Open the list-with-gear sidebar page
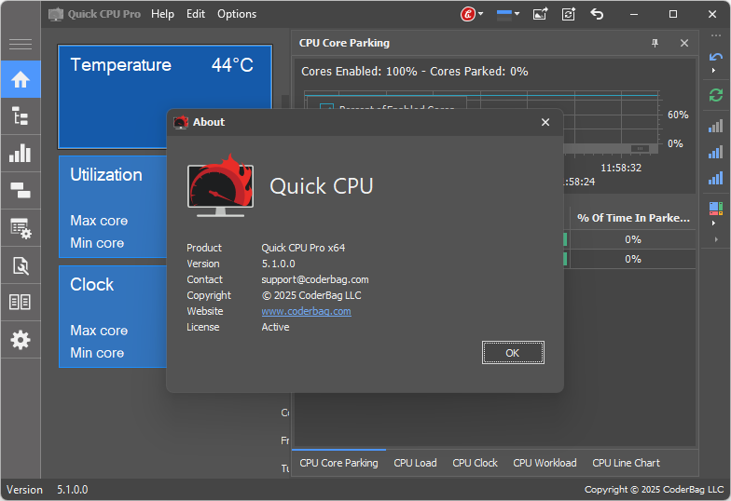The image size is (731, 501). point(21,228)
